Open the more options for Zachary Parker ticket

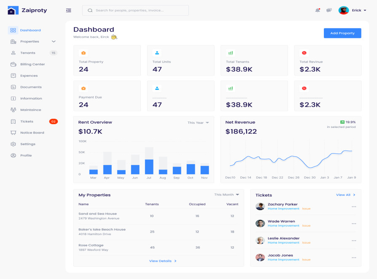354,206
